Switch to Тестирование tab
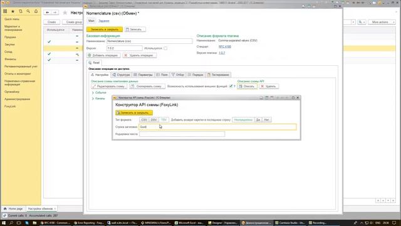The height and width of the screenshot is (226, 401). pyautogui.click(x=218, y=75)
